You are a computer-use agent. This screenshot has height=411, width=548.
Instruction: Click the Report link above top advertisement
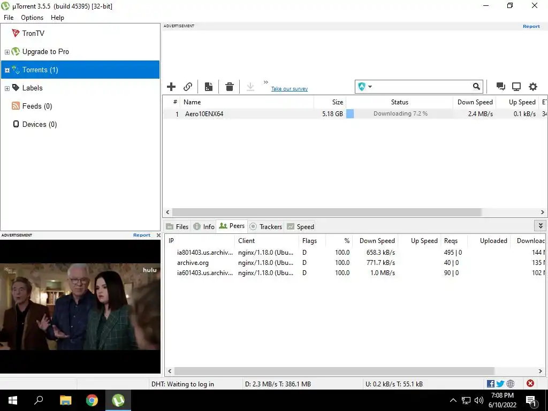(531, 26)
